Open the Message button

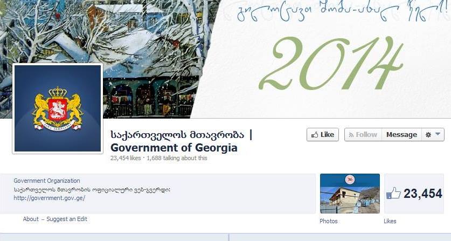(x=401, y=135)
